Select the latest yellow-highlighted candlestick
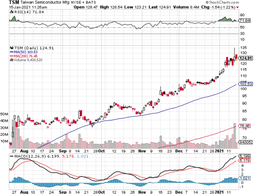 point(237,57)
